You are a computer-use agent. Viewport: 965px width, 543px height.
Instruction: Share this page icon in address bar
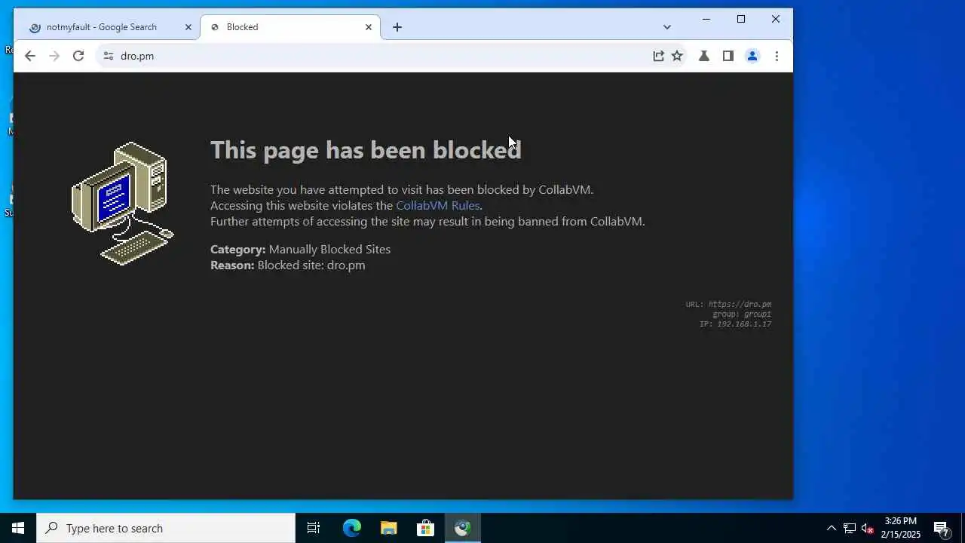point(658,56)
